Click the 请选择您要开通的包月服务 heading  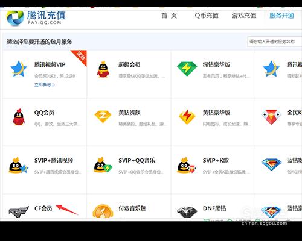pyautogui.click(x=39, y=42)
